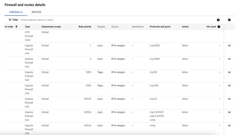The width and height of the screenshot is (239, 135).
Task: Expand the tcp:22 firewall rule row
Action: coord(229,99)
